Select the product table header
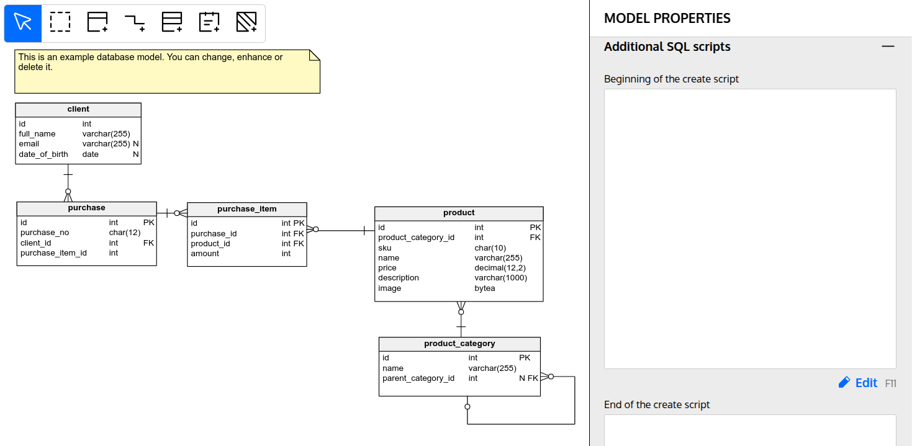 click(458, 213)
